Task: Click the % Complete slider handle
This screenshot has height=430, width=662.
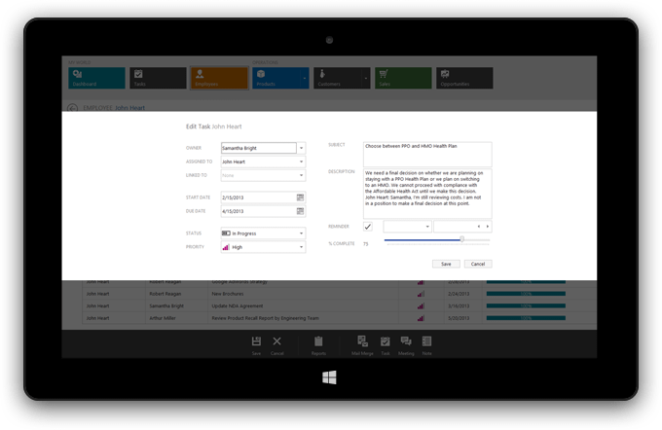Action: point(461,239)
